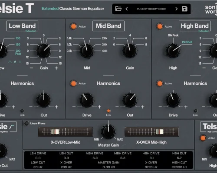This screenshot has width=217, height=173.
Task: Click the MASTER GAIN 0.00 dB readout
Action: point(108,165)
